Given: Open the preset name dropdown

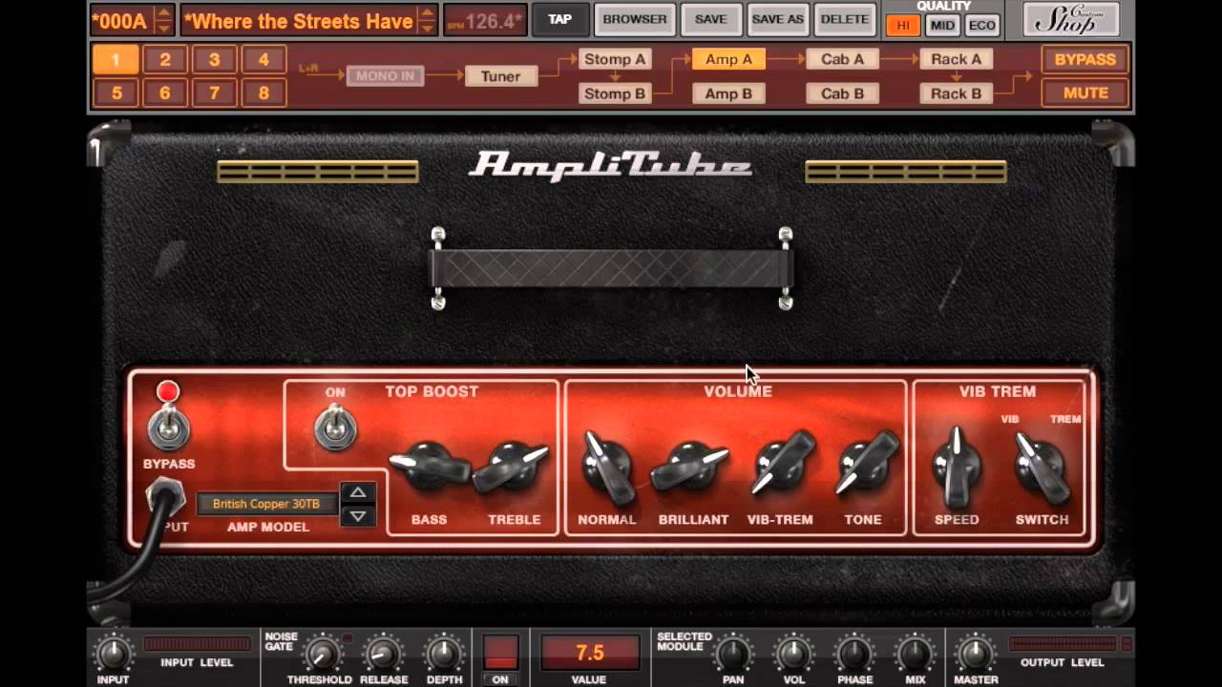Looking at the screenshot, I should pyautogui.click(x=299, y=20).
